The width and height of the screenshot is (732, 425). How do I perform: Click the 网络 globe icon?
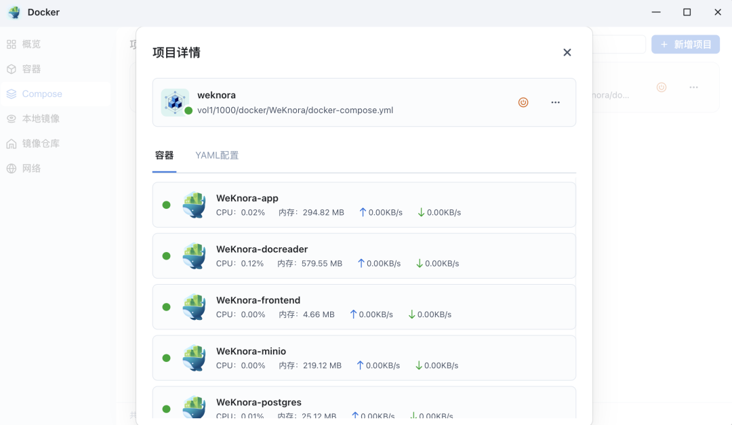tap(12, 168)
